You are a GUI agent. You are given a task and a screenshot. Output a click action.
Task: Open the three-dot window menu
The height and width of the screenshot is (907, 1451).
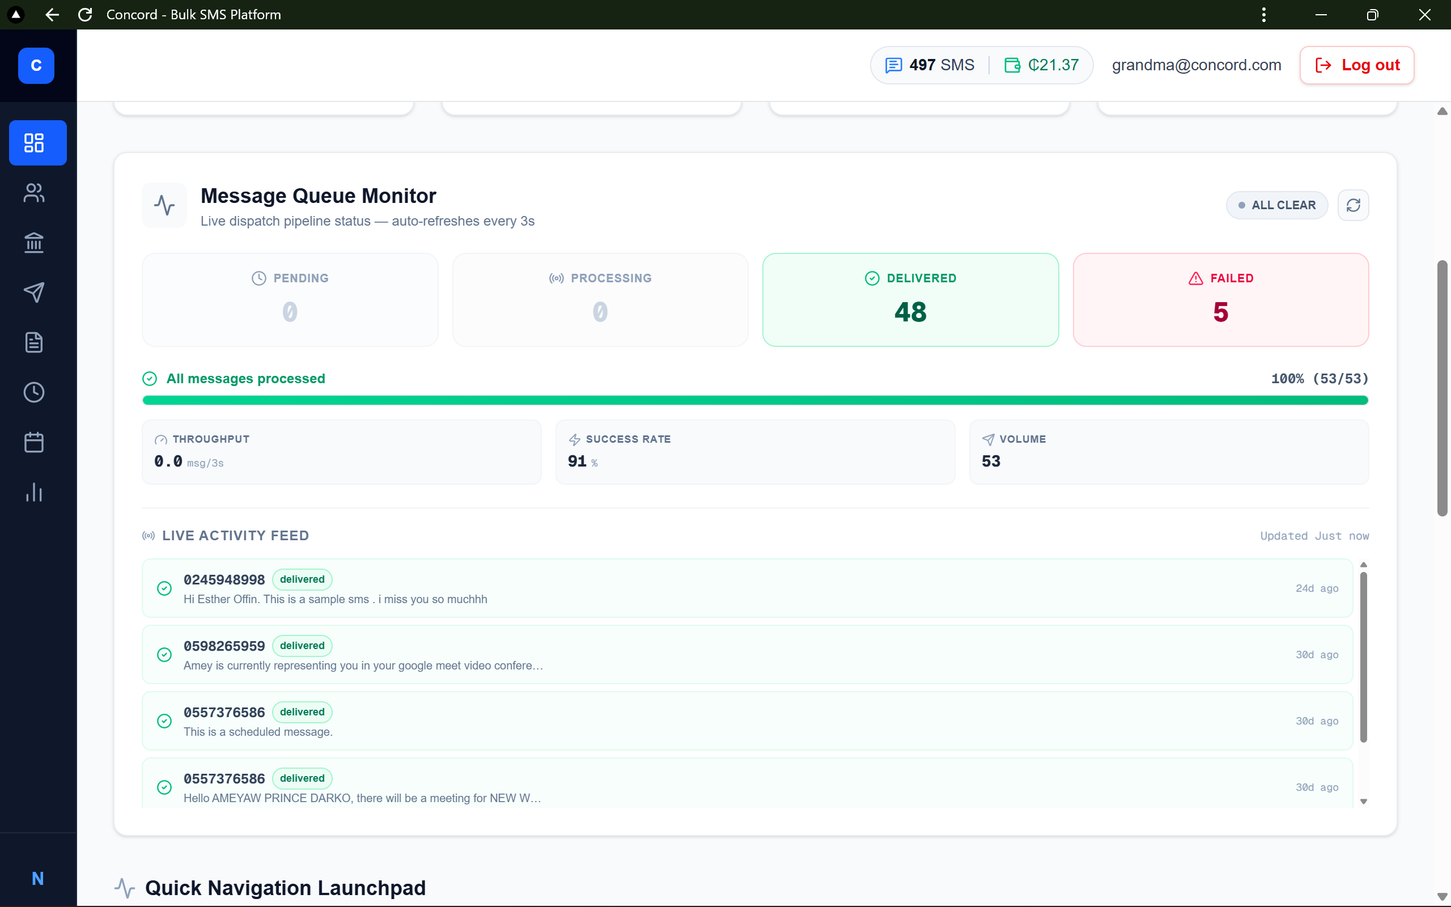(1264, 14)
